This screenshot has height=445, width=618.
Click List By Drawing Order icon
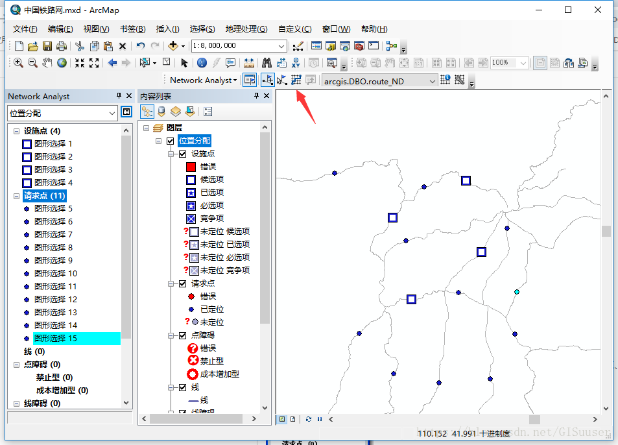pyautogui.click(x=147, y=112)
